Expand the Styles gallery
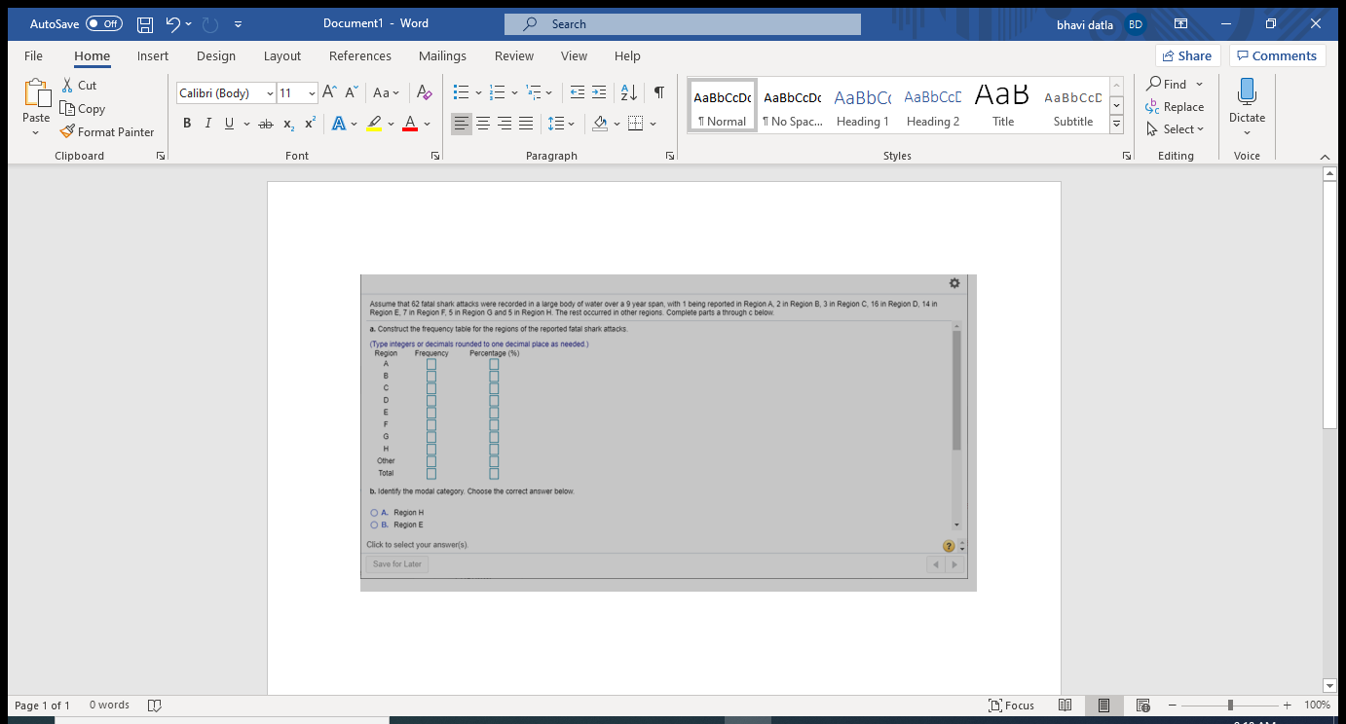 (1116, 125)
